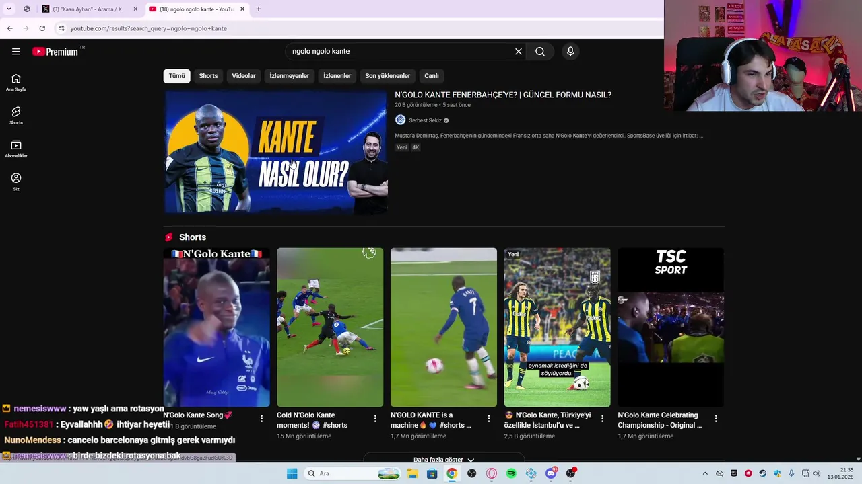Image resolution: width=862 pixels, height=484 pixels.
Task: Open Cold N'Golo Kante moments title
Action: click(312, 420)
